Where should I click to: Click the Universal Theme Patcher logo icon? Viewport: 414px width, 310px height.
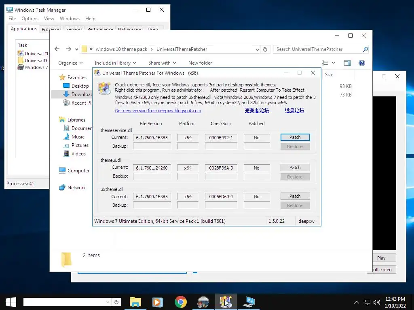pyautogui.click(x=104, y=88)
